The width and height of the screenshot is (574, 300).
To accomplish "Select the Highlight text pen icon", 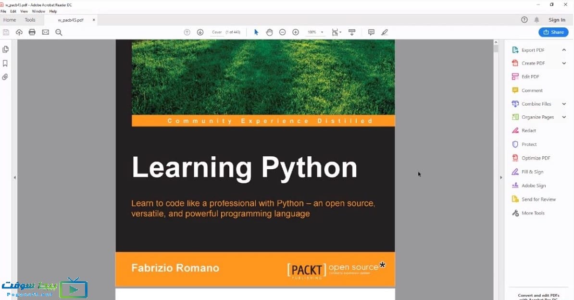I will point(385,32).
